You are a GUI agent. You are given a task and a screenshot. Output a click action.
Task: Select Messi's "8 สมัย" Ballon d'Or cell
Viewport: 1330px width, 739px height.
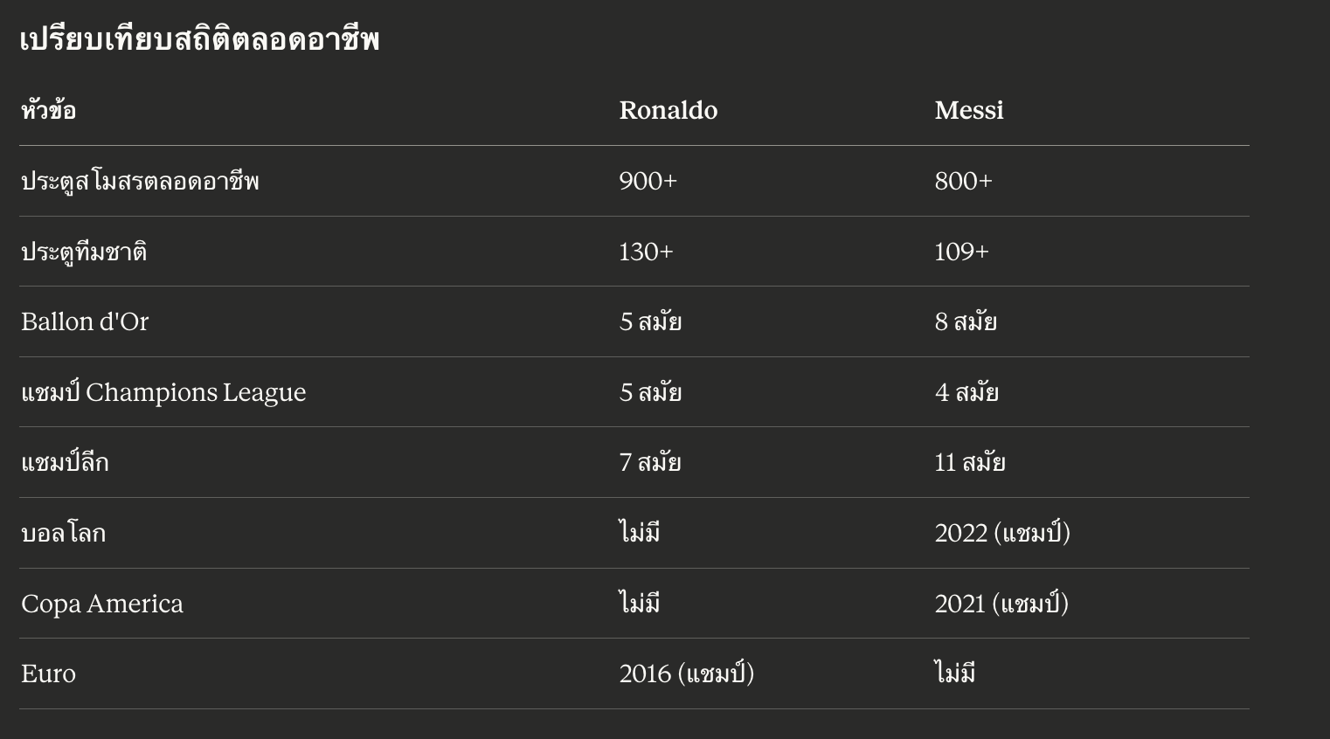pos(965,322)
